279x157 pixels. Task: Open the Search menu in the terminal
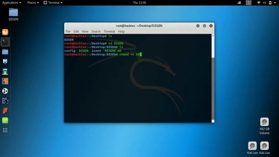coord(96,31)
